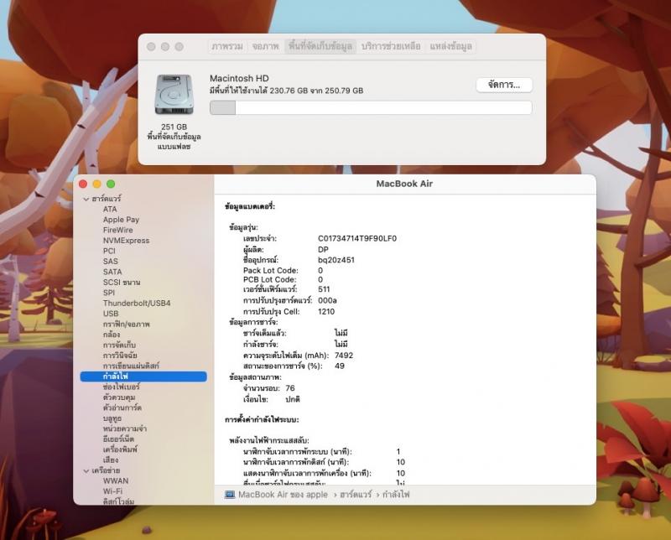671x540 pixels.
Task: Select การวินิจฉัย in the sidebar
Action: (120, 356)
